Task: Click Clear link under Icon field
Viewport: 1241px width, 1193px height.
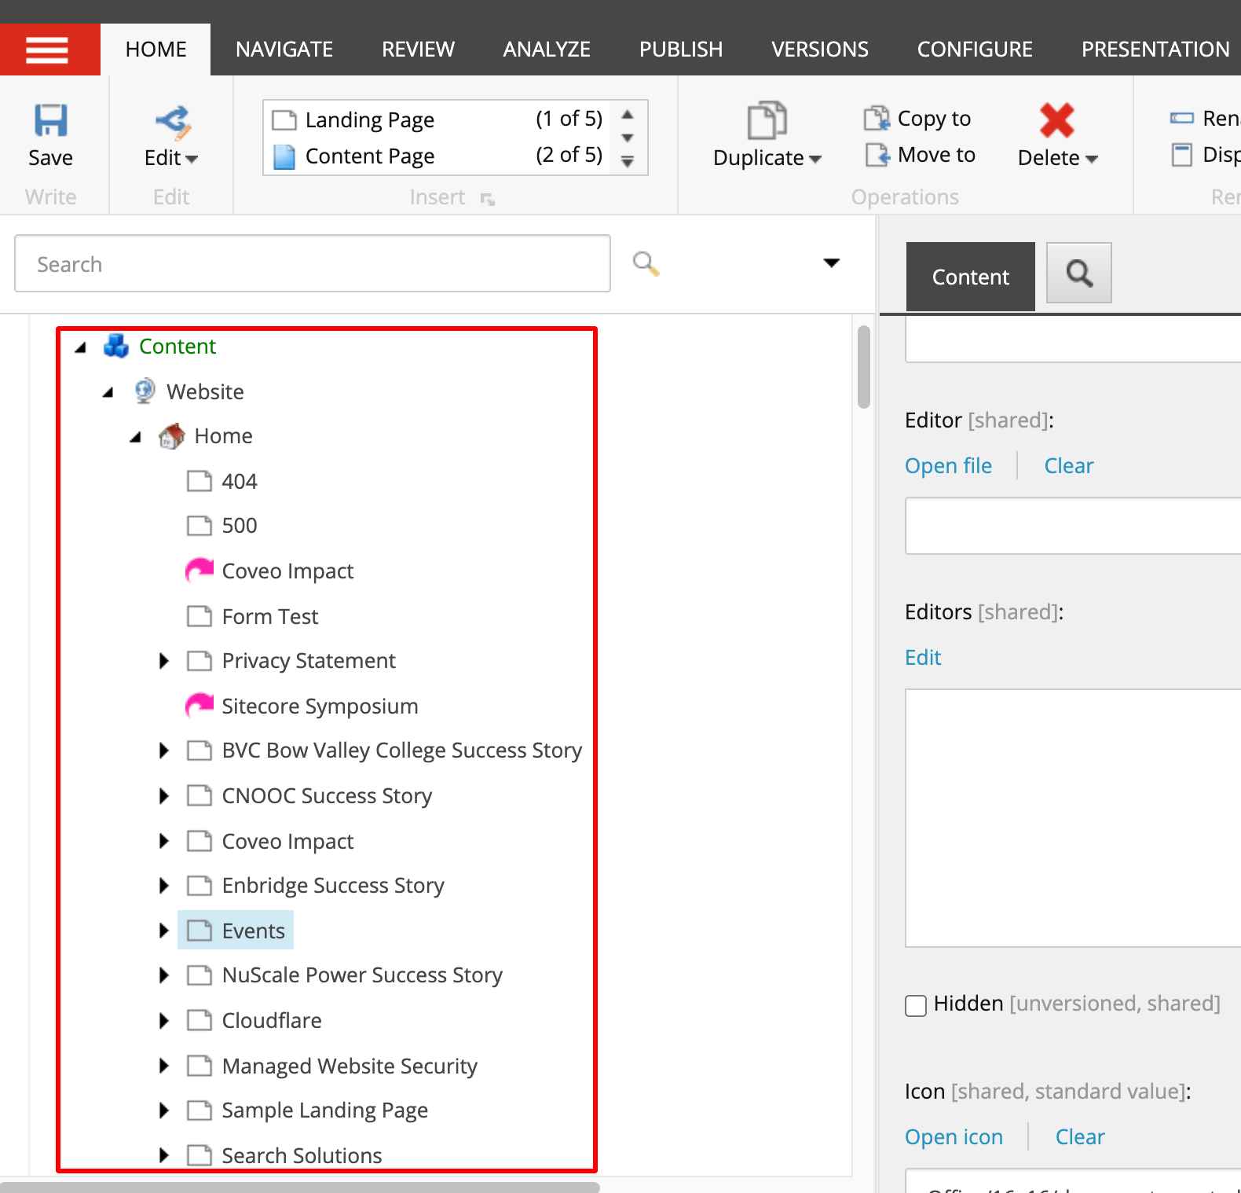Action: [x=1080, y=1137]
